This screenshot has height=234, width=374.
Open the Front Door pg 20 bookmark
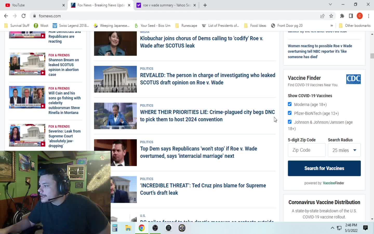click(287, 25)
